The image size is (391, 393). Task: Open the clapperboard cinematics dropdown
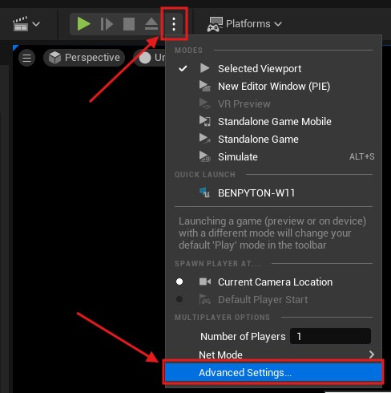pyautogui.click(x=26, y=24)
